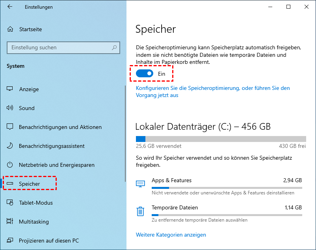The image size is (316, 250).
Task: Click the Einstellung suchen search field
Action: click(x=59, y=48)
